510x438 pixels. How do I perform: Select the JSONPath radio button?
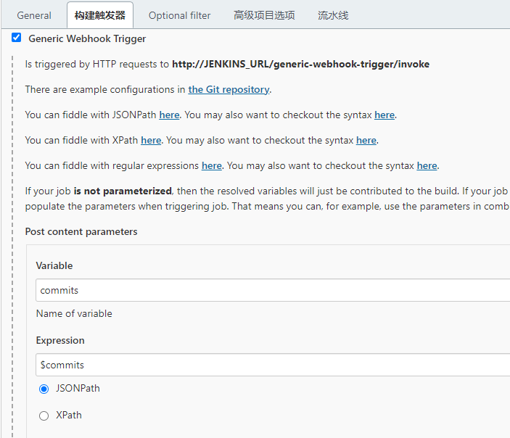point(44,389)
